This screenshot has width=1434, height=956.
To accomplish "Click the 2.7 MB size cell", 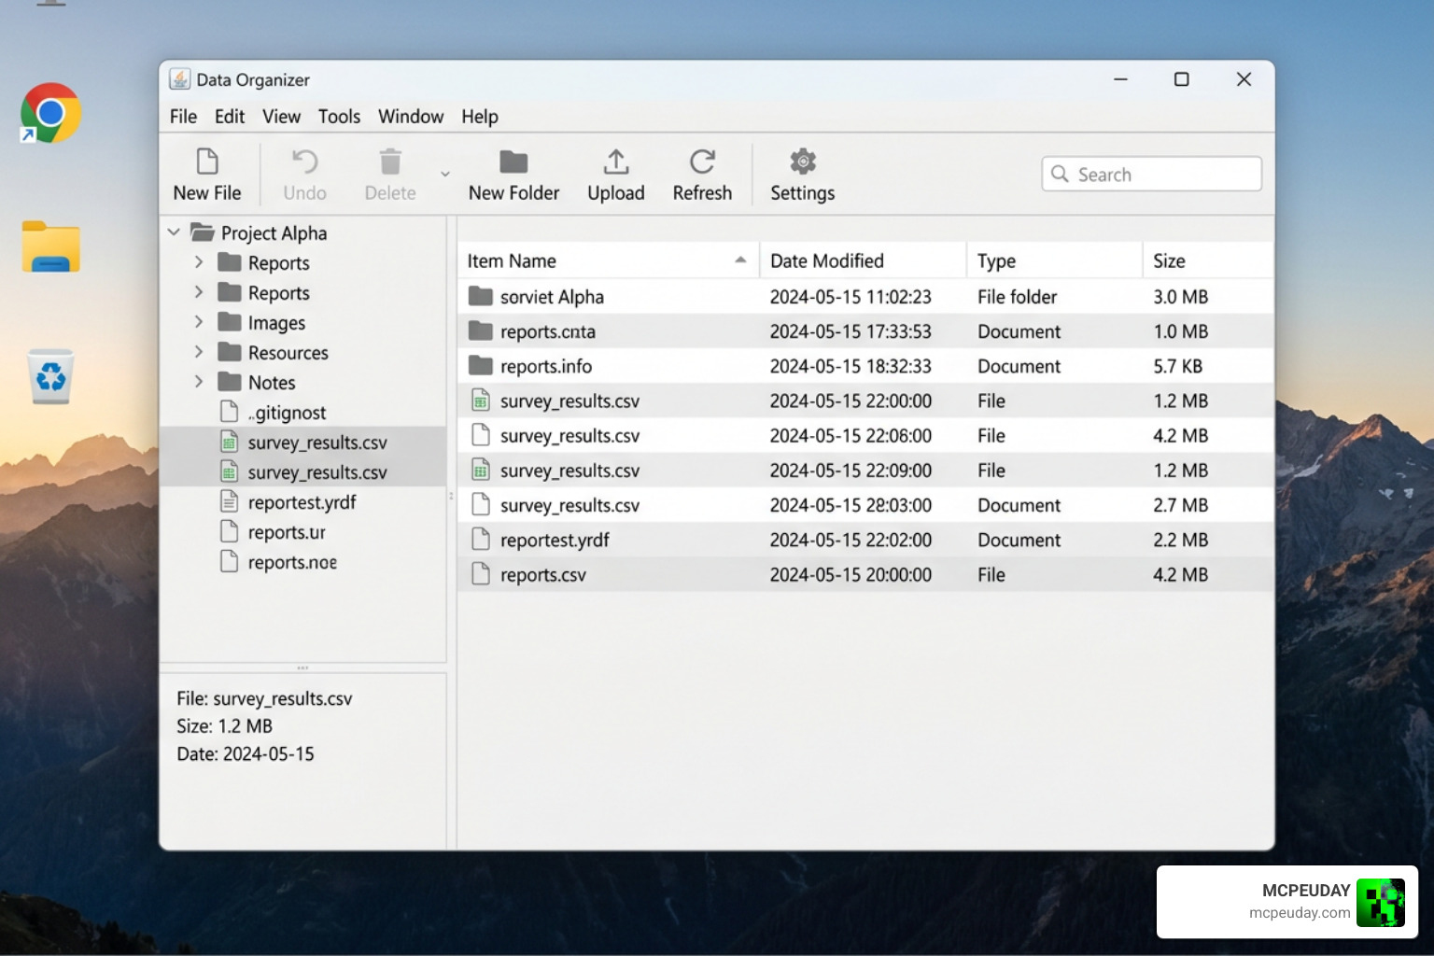I will tap(1180, 505).
